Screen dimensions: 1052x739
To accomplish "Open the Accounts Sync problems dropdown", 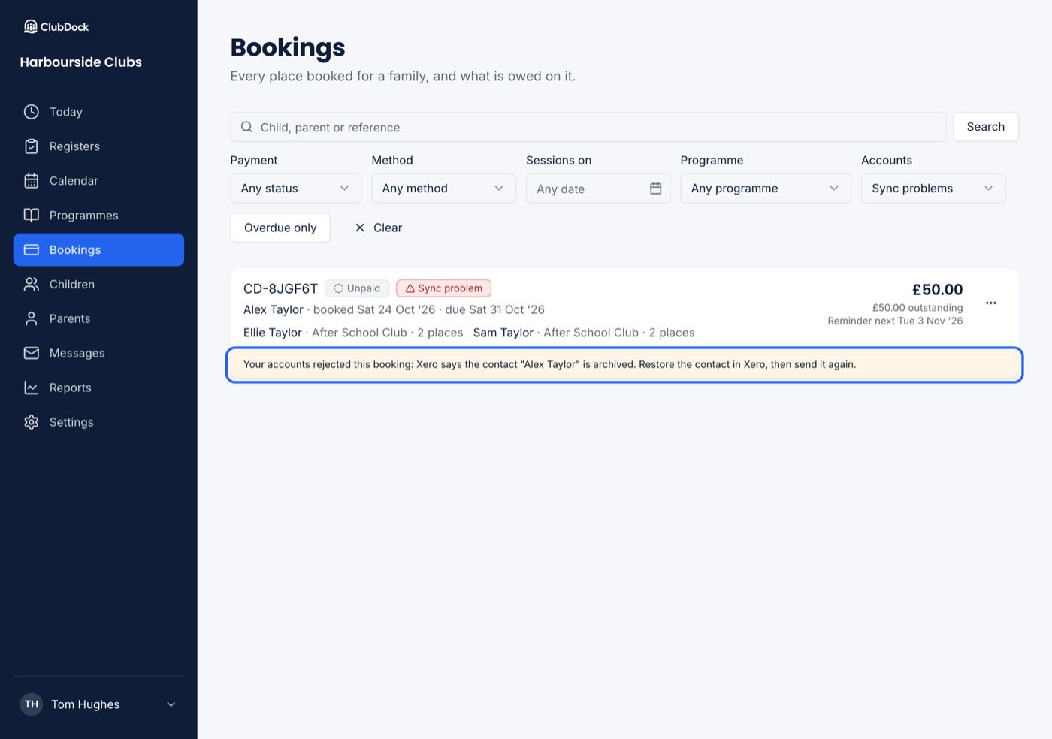I will click(x=933, y=189).
